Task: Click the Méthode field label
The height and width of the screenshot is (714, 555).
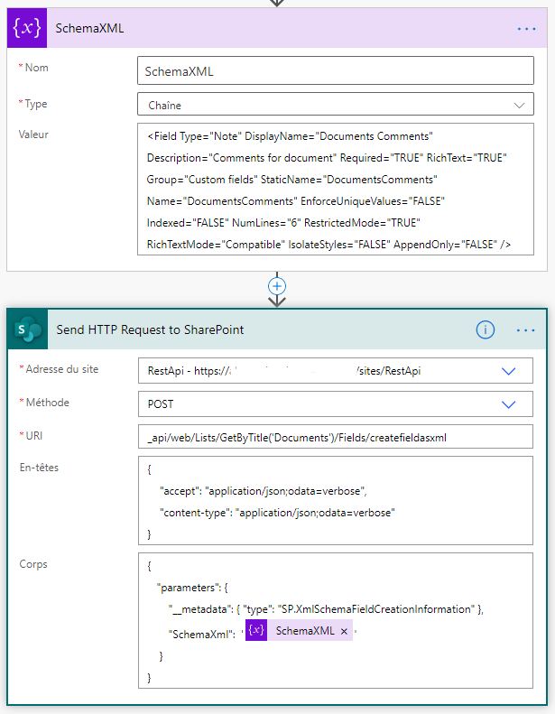Action: click(x=47, y=403)
